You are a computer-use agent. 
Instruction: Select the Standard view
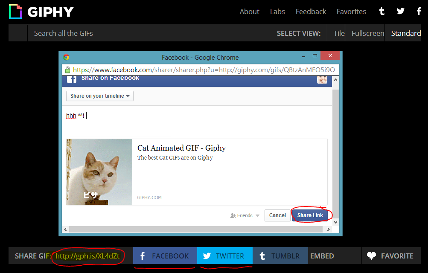[x=403, y=33]
